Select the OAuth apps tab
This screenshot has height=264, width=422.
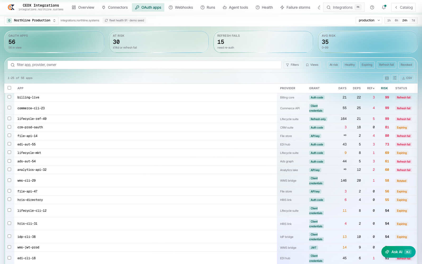[148, 7]
